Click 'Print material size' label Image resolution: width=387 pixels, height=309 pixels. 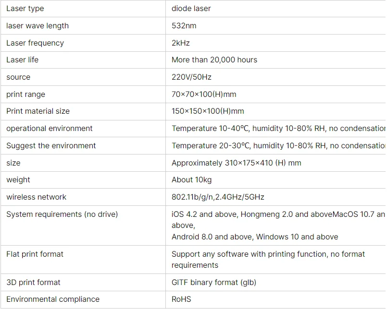(37, 111)
